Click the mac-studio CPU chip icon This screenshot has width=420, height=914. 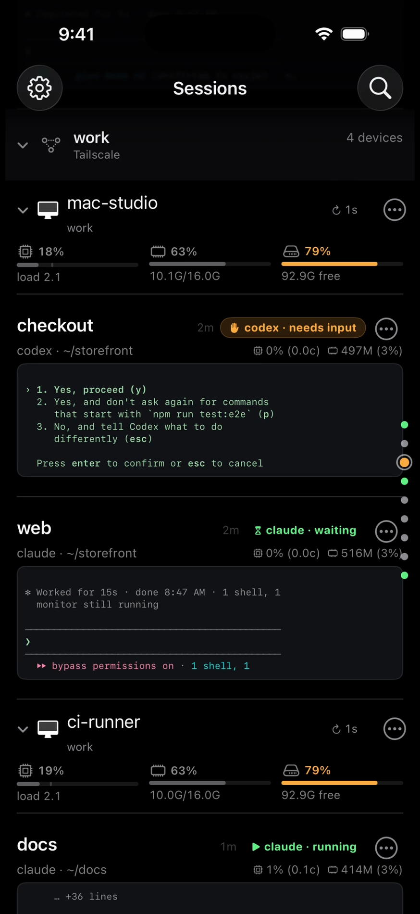[25, 252]
